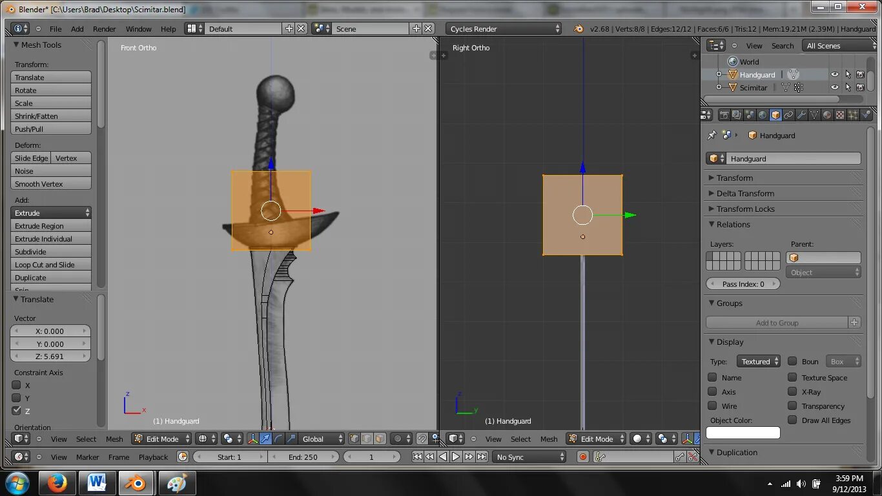Open Microsoft Word from the taskbar
Viewport: 882px width, 496px height.
[97, 482]
